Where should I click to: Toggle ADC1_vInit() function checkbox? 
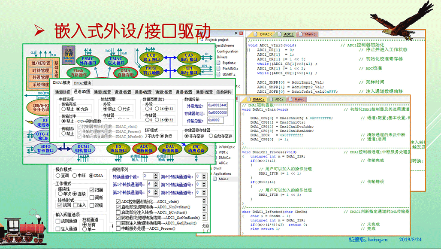(118, 202)
